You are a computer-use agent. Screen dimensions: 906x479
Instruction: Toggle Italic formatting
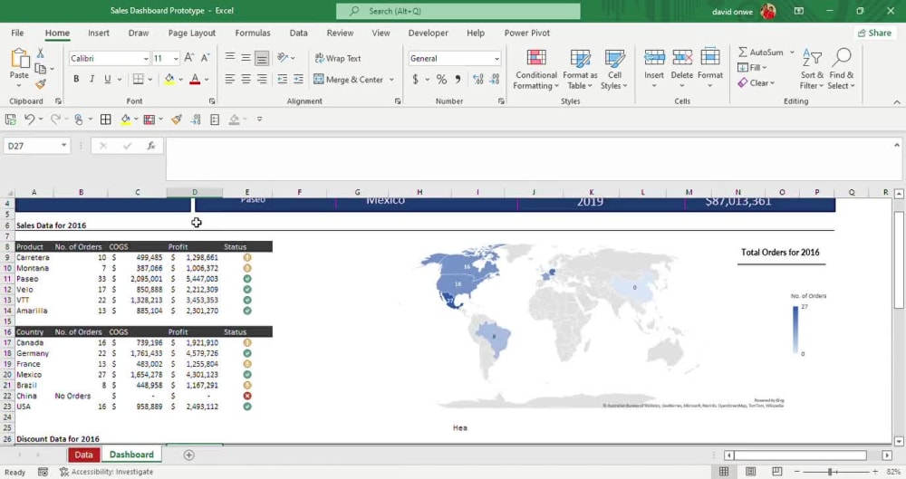click(92, 79)
